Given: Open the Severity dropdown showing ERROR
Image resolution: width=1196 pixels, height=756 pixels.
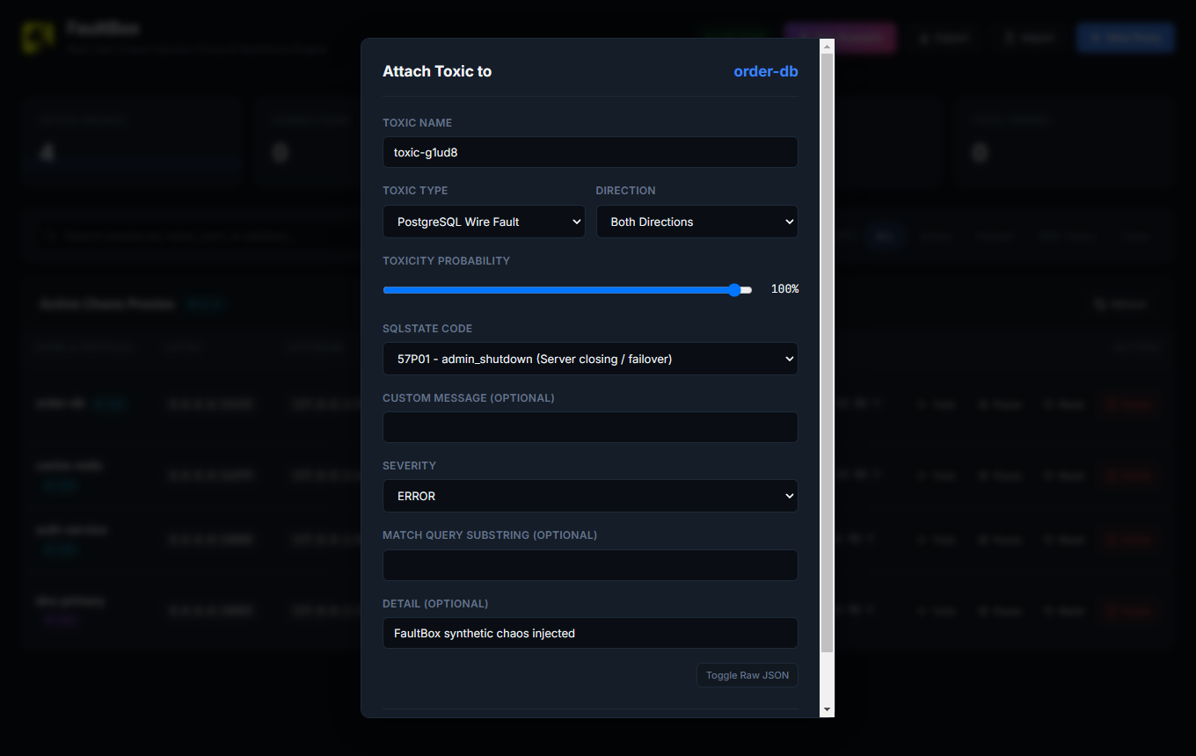Looking at the screenshot, I should (x=590, y=496).
